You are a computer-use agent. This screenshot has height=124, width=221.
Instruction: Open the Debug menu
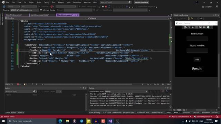pyautogui.click(x=46, y=2)
